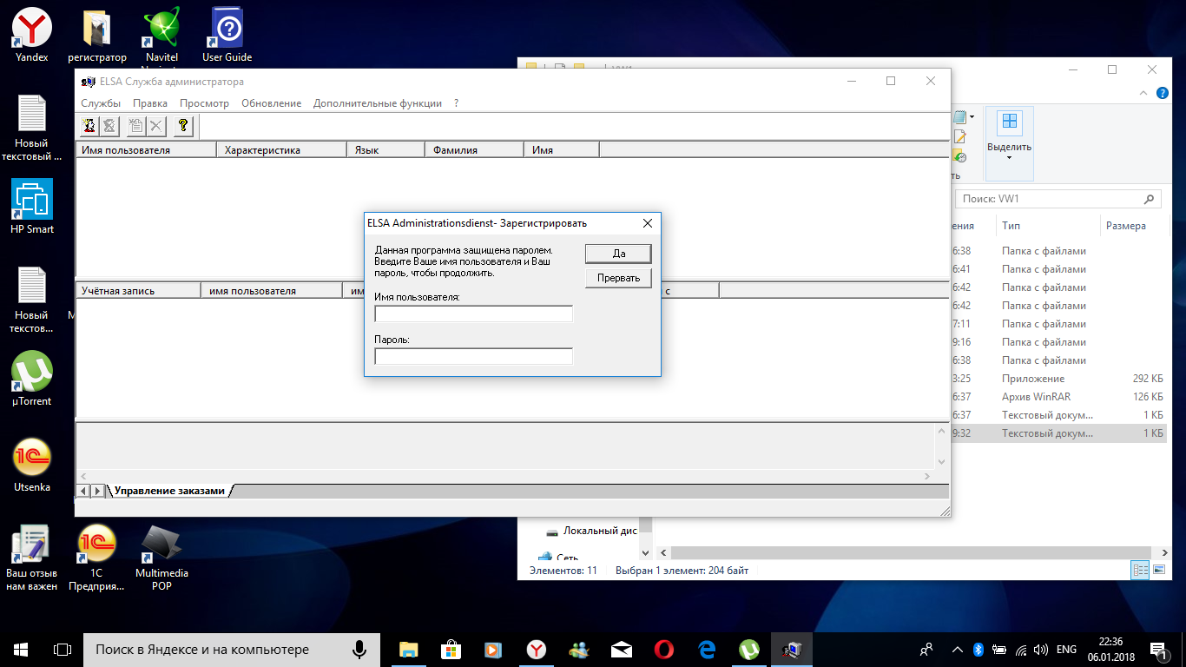
Task: Collapse the Explorer ribbon with the chevron
Action: (1143, 93)
